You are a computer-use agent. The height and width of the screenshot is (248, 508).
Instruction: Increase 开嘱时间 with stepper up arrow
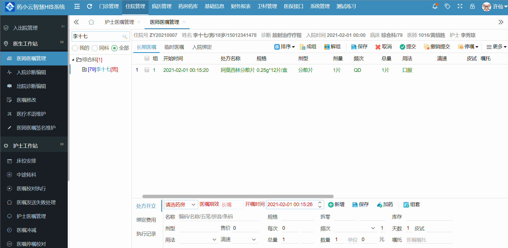coord(320,203)
